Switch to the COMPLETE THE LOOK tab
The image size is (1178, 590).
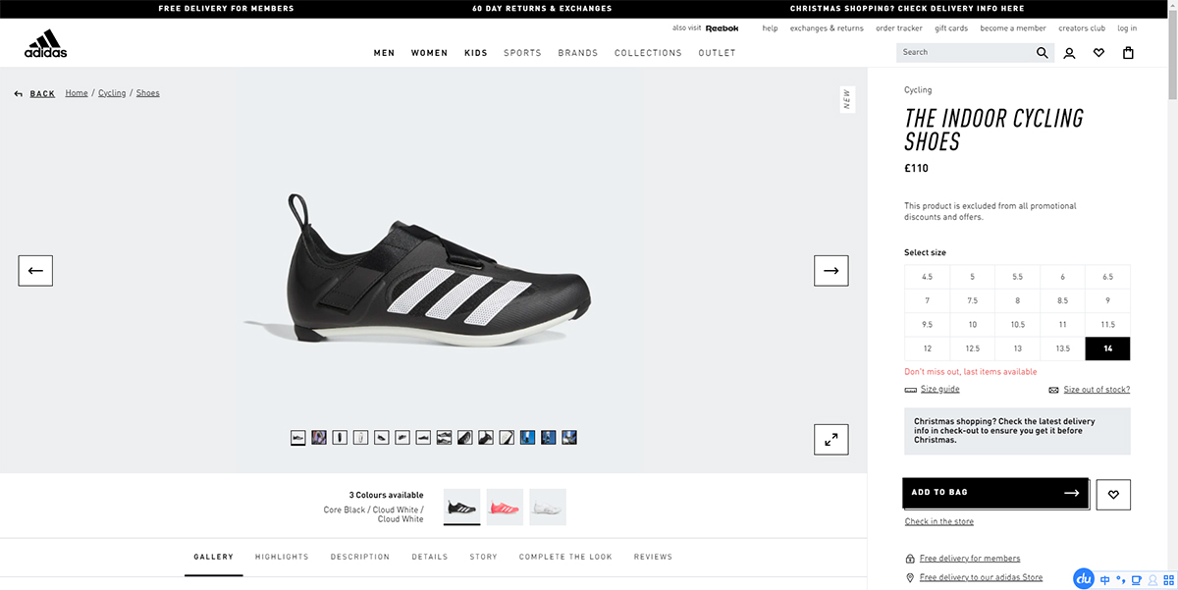565,557
